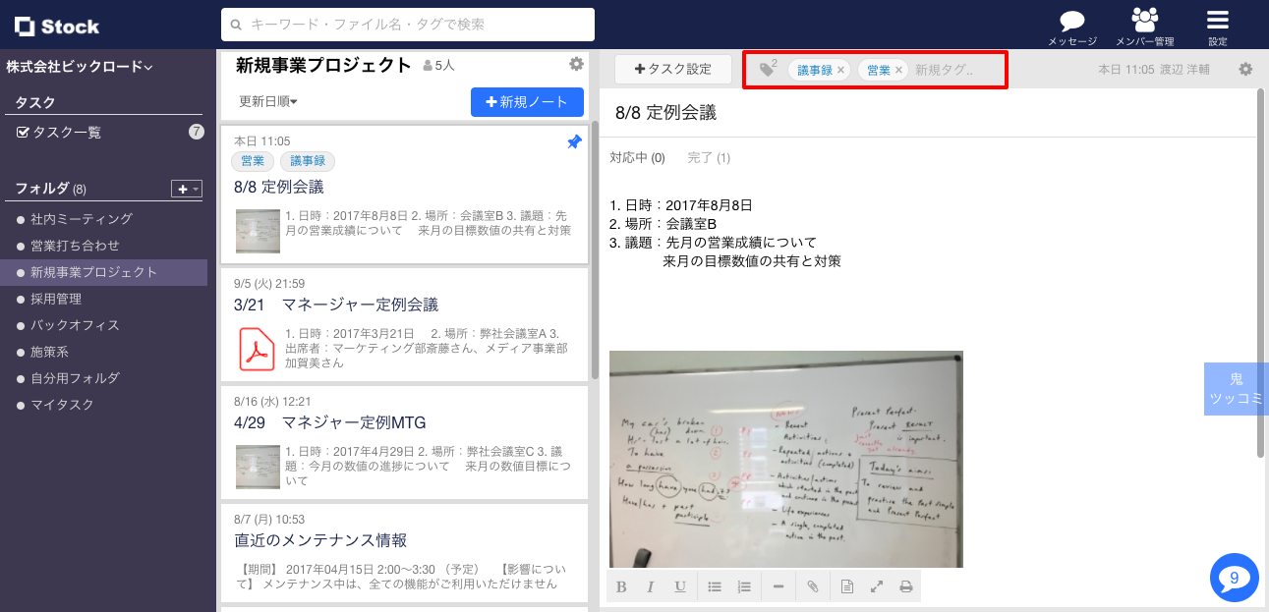The height and width of the screenshot is (612, 1269).
Task: Toggle underline text formatting
Action: pos(679,585)
